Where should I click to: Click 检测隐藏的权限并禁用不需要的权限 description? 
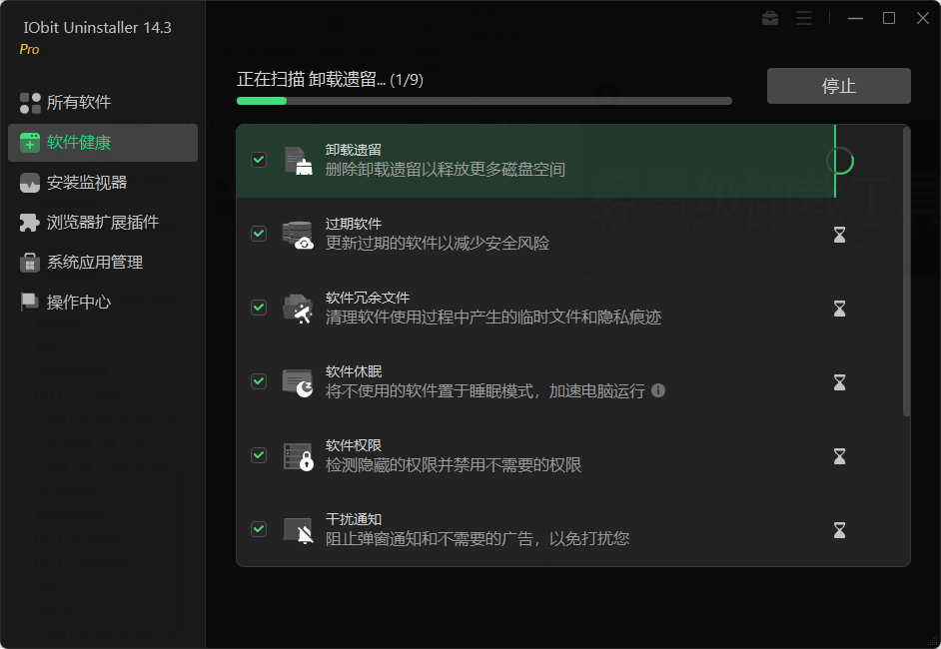click(x=454, y=465)
